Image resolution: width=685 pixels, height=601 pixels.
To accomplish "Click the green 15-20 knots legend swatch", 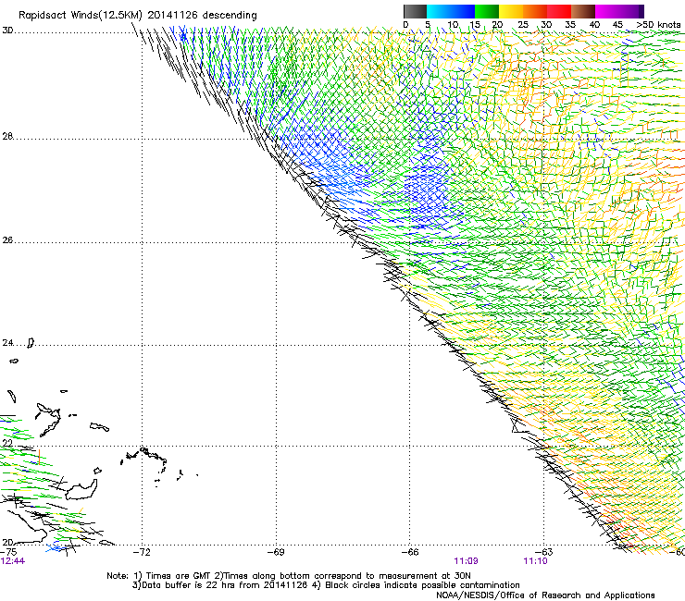I will [x=487, y=11].
